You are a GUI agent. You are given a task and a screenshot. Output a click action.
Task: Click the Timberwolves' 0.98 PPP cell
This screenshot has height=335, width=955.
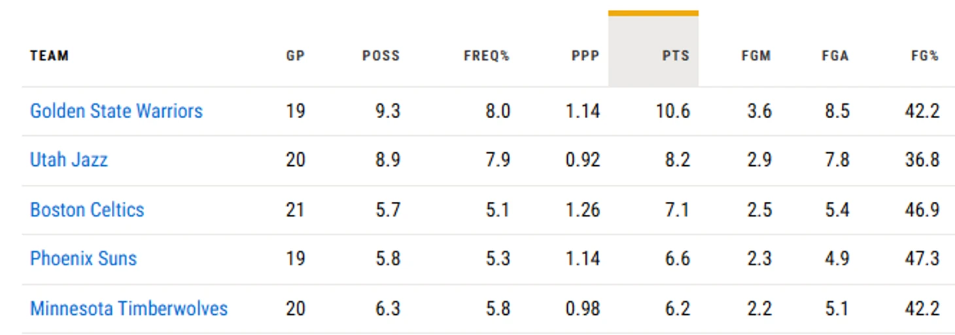pyautogui.click(x=583, y=308)
